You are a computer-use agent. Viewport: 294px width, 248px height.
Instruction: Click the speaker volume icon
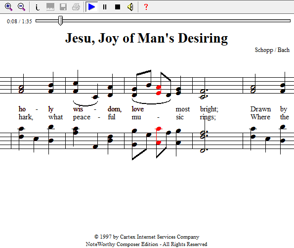130,7
